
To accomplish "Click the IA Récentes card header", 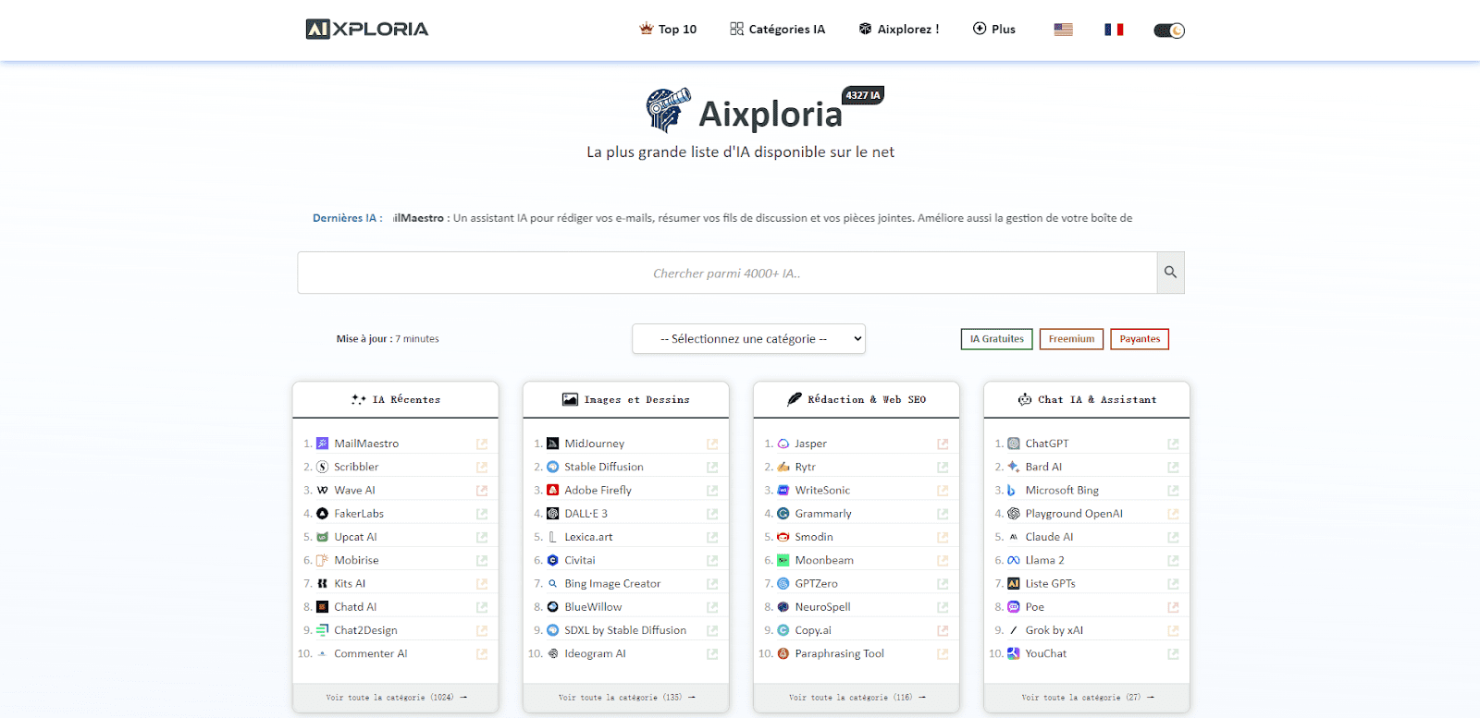I will (396, 400).
